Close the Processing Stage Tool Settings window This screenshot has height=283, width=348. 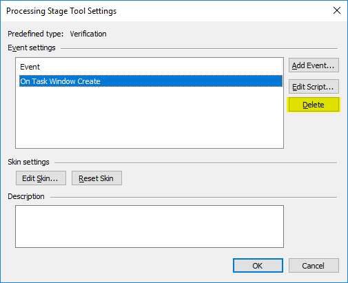[337, 10]
